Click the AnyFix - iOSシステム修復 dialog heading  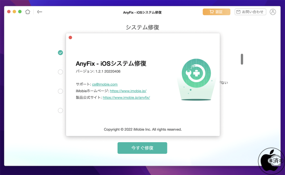[x=111, y=64]
